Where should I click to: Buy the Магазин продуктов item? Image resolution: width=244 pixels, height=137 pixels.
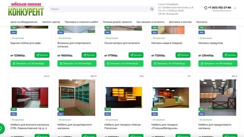(230, 55)
